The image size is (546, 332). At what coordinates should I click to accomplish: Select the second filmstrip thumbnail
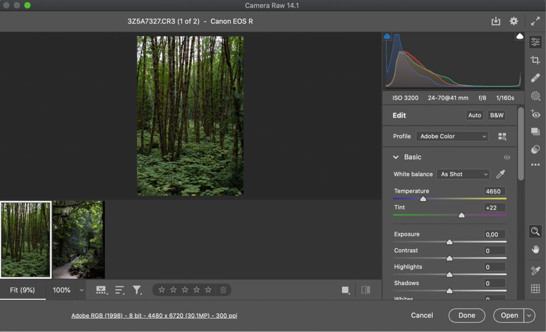(x=78, y=239)
